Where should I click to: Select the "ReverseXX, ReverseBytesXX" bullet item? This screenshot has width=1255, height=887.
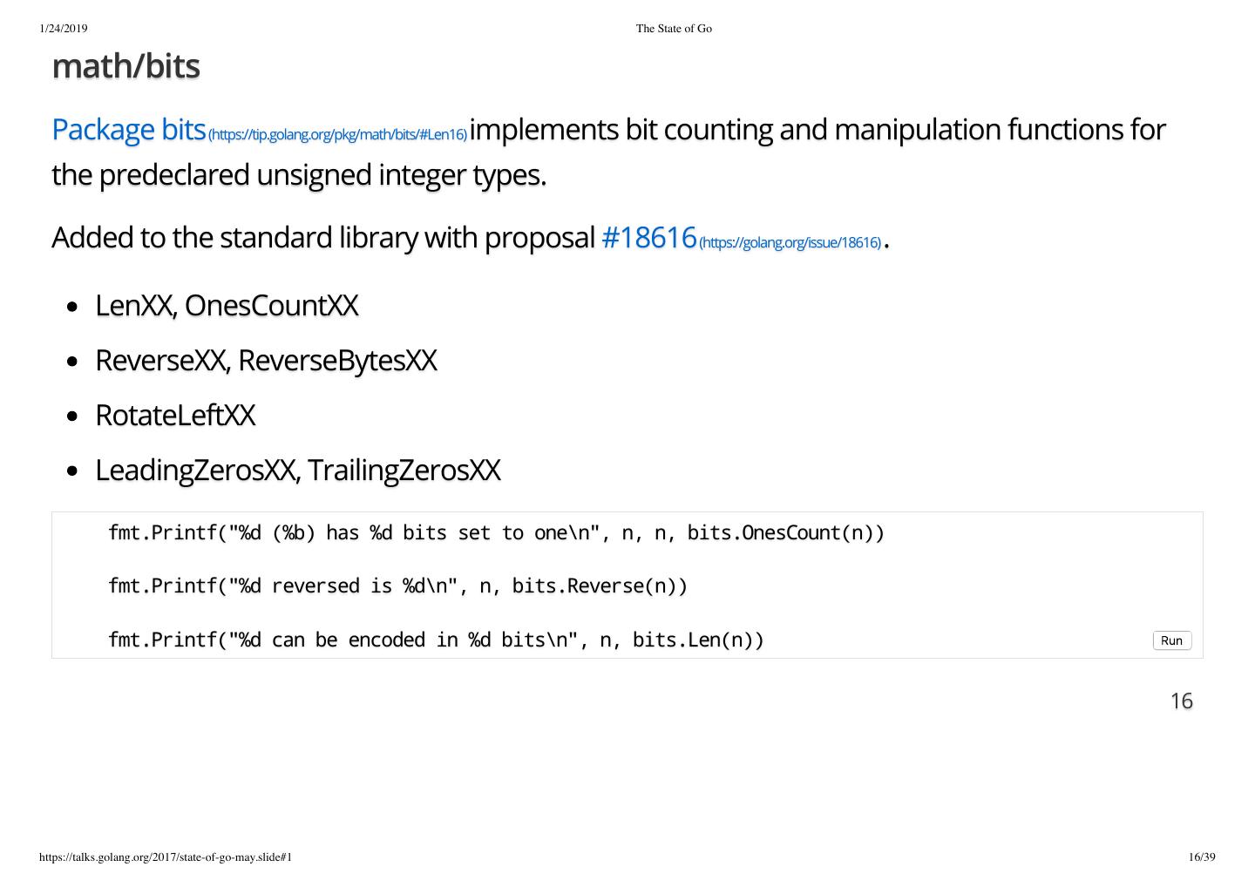(x=266, y=361)
